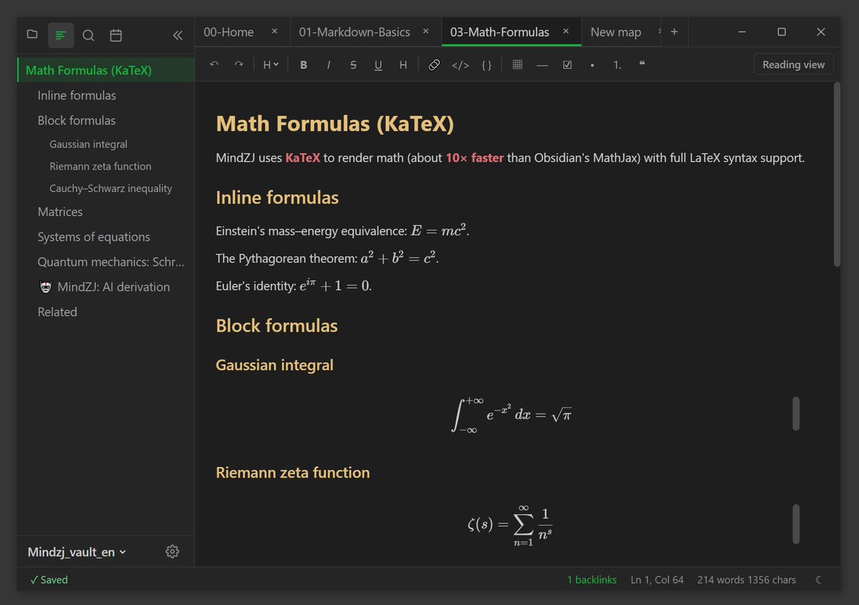Open the heading level H dropdown

click(271, 64)
